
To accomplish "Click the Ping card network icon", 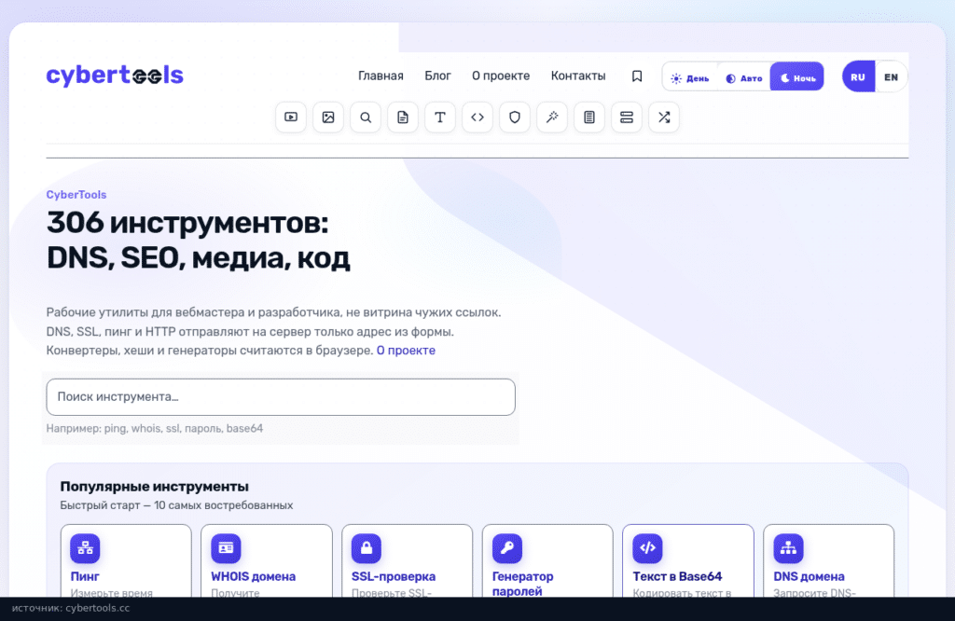I will click(85, 548).
